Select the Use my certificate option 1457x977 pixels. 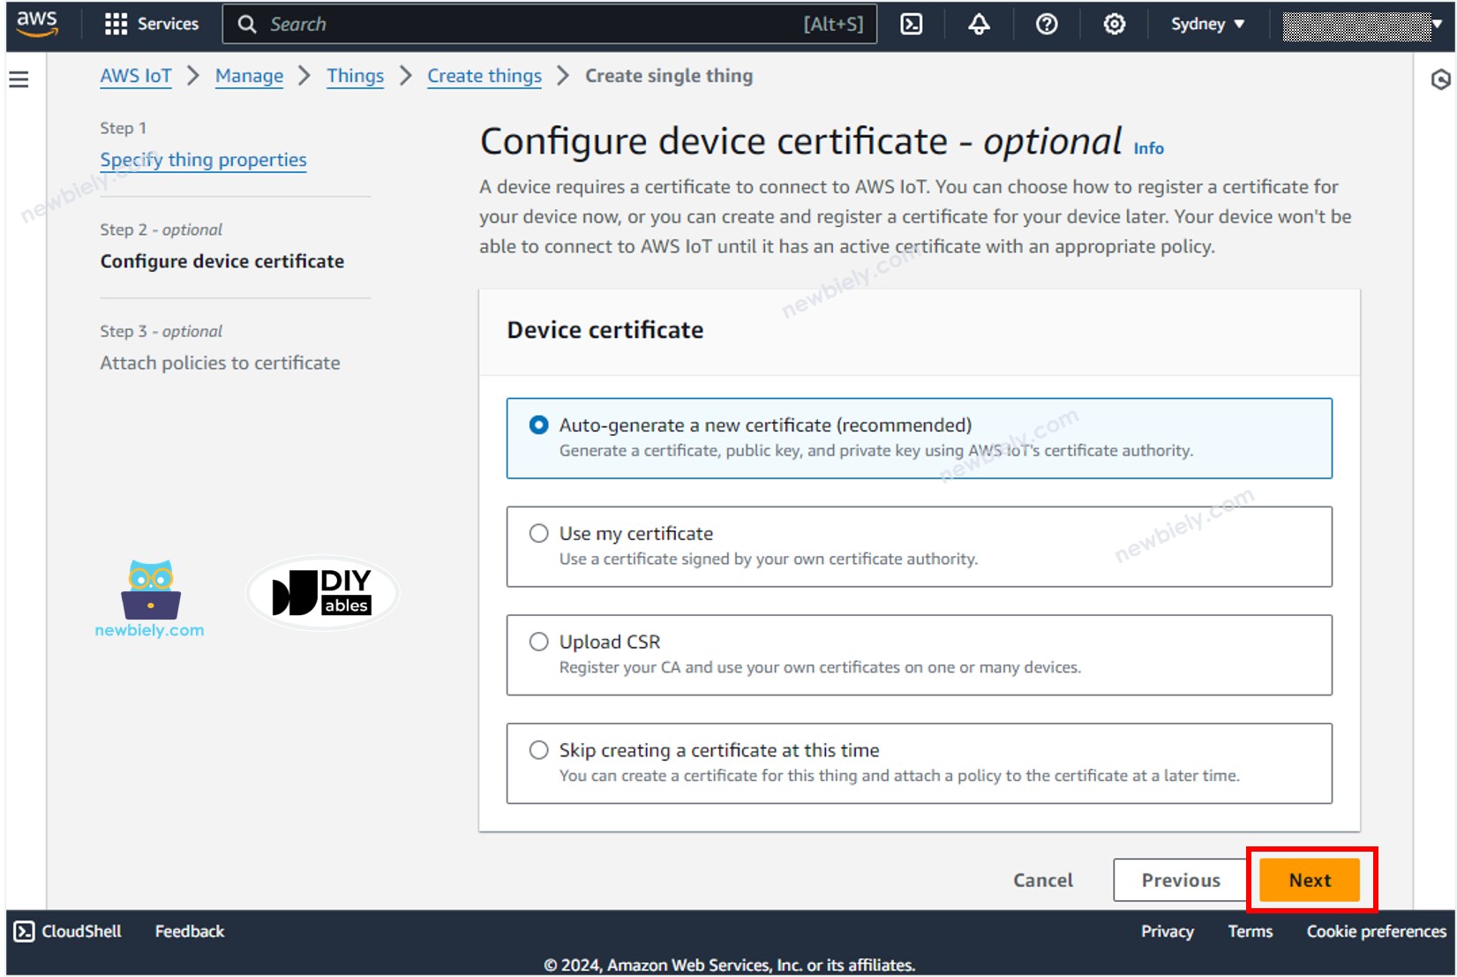538,532
